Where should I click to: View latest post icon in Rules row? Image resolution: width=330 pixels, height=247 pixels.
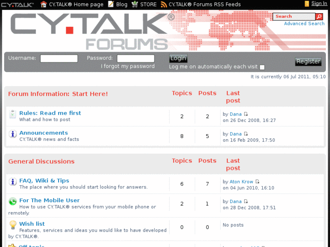(x=246, y=114)
